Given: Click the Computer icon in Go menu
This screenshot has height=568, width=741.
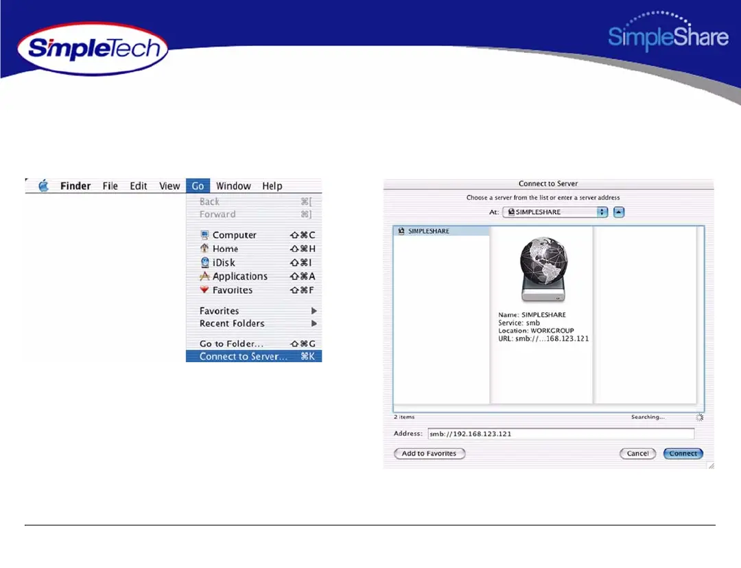Looking at the screenshot, I should tap(204, 235).
